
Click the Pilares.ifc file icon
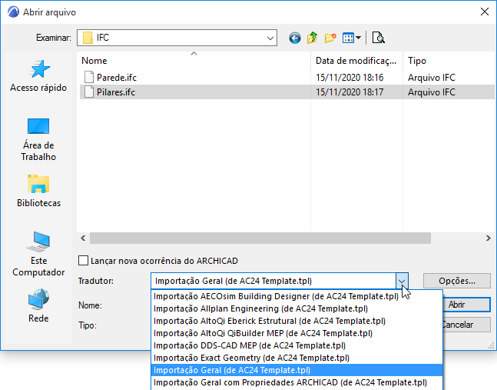pyautogui.click(x=89, y=92)
